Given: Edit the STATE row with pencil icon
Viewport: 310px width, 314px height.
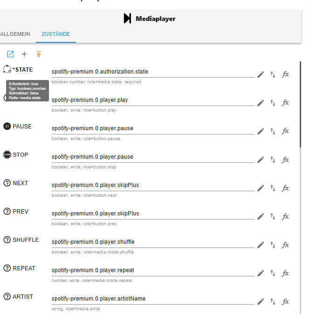Looking at the screenshot, I should [261, 74].
